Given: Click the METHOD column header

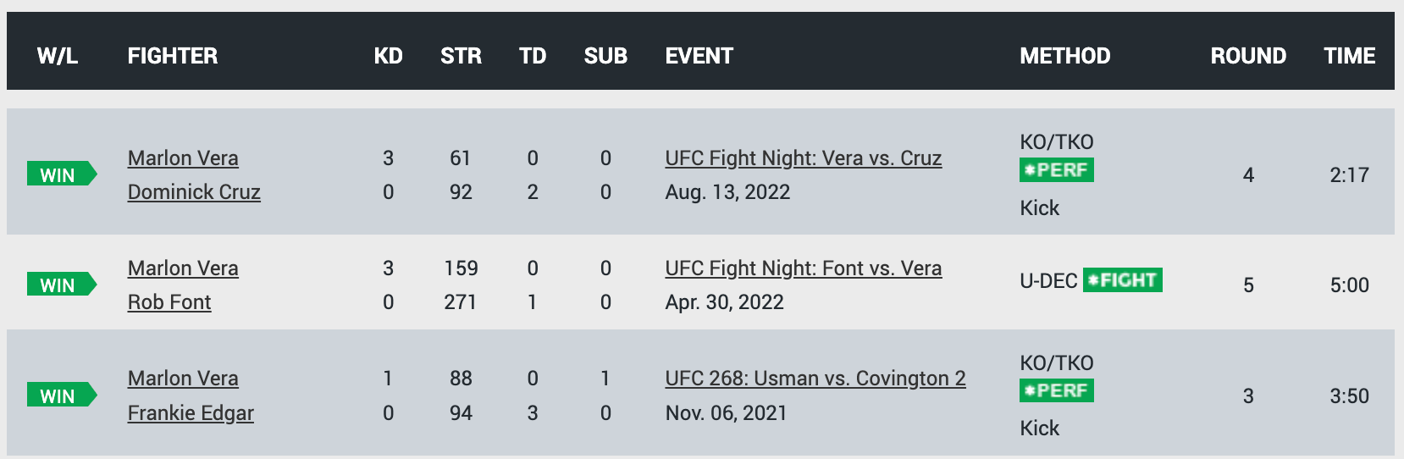Looking at the screenshot, I should pyautogui.click(x=1065, y=56).
